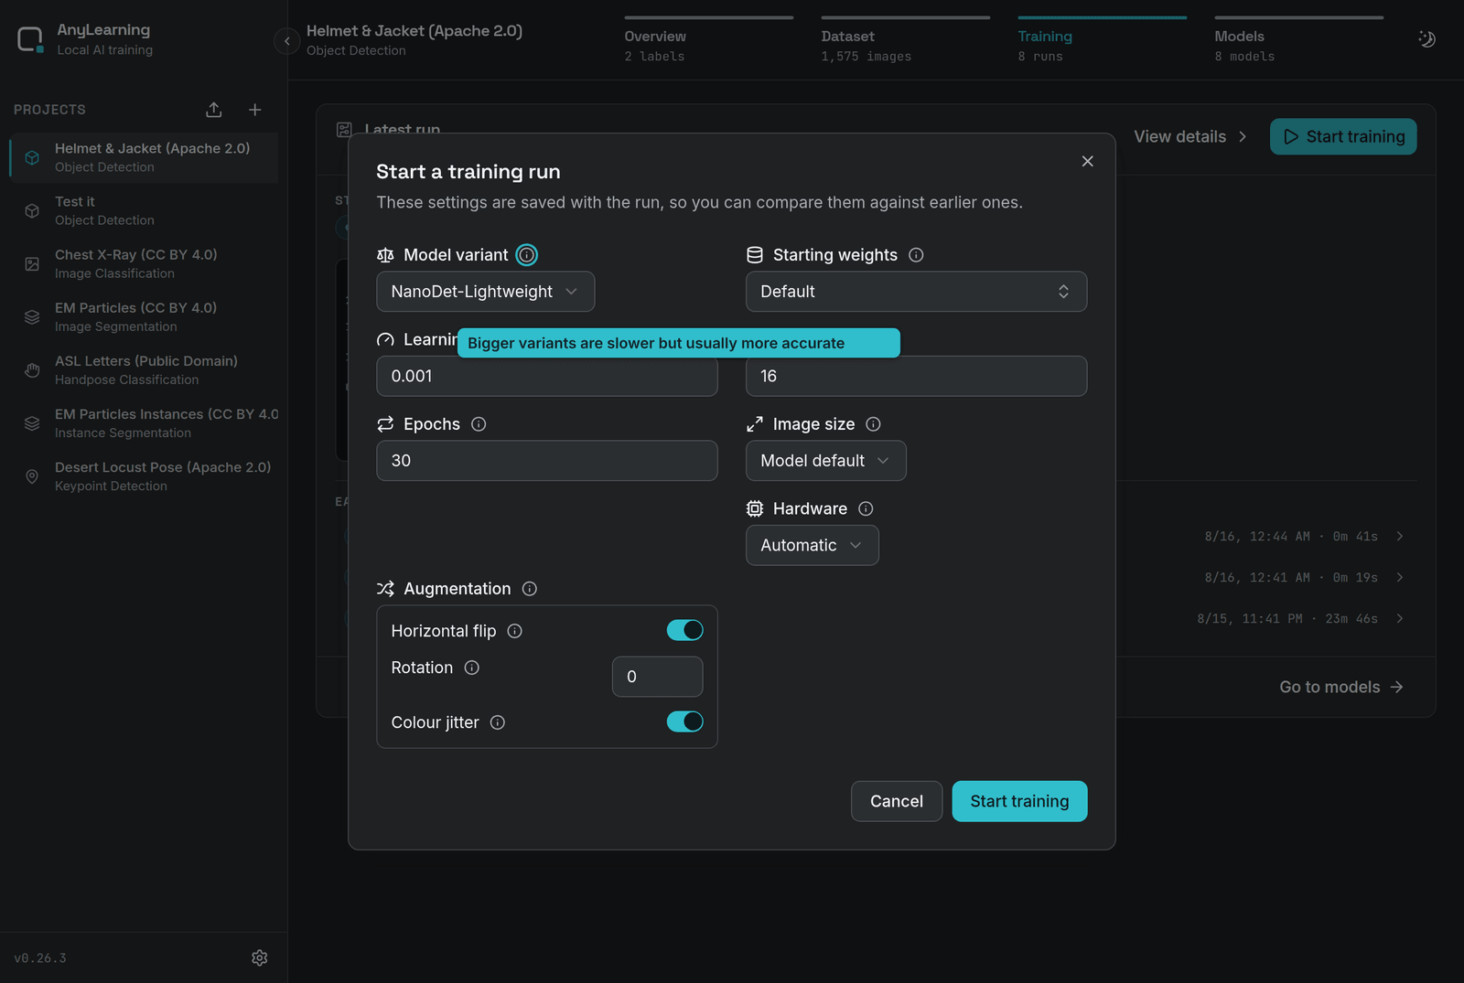This screenshot has width=1464, height=983.
Task: Open the Starting weights Default dropdown
Action: (x=916, y=292)
